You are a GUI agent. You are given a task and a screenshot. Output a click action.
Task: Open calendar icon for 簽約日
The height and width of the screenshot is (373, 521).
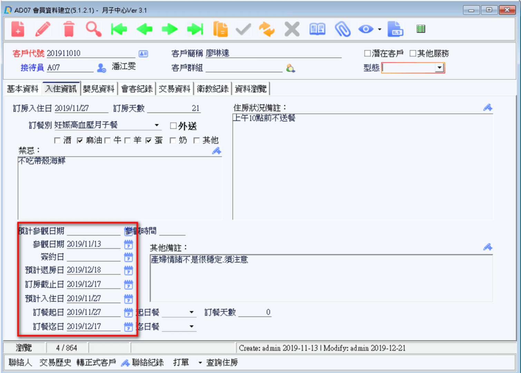[x=128, y=257]
